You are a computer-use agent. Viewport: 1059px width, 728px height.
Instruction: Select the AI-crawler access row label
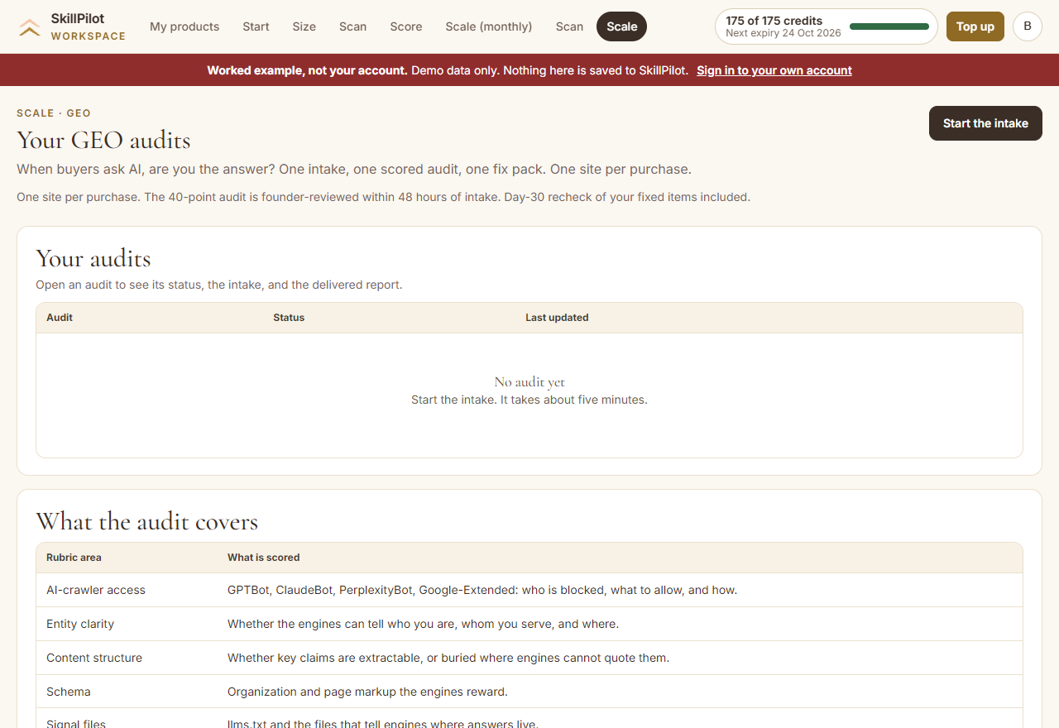96,590
